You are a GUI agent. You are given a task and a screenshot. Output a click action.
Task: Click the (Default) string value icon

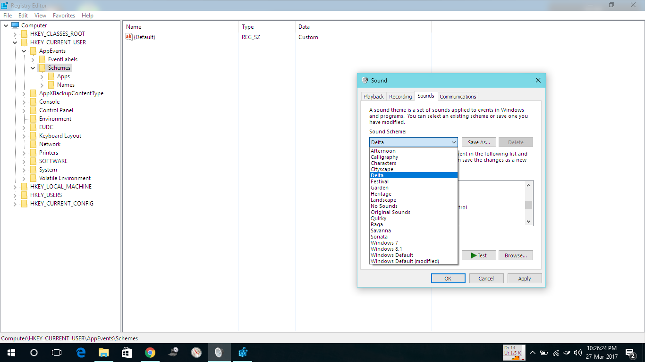coord(129,37)
